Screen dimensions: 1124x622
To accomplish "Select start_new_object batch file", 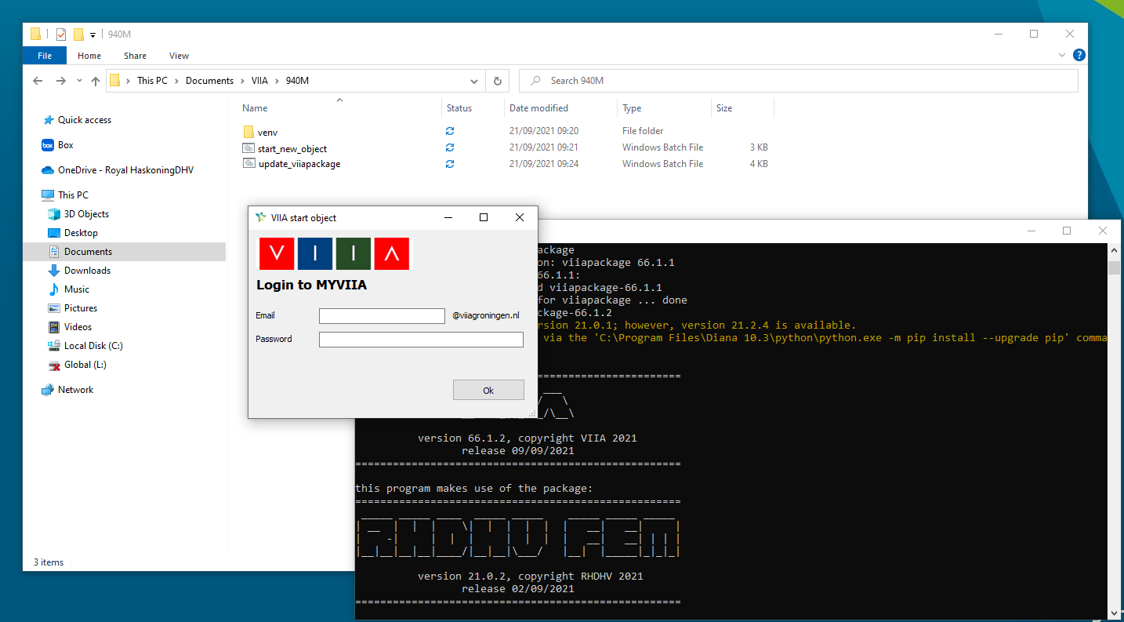I will pyautogui.click(x=292, y=148).
